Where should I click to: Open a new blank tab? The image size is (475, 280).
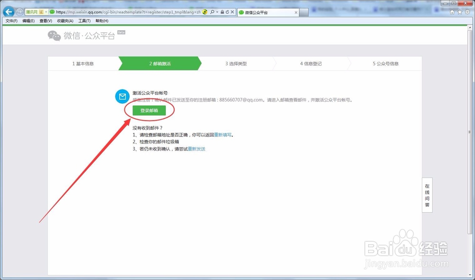(x=304, y=12)
